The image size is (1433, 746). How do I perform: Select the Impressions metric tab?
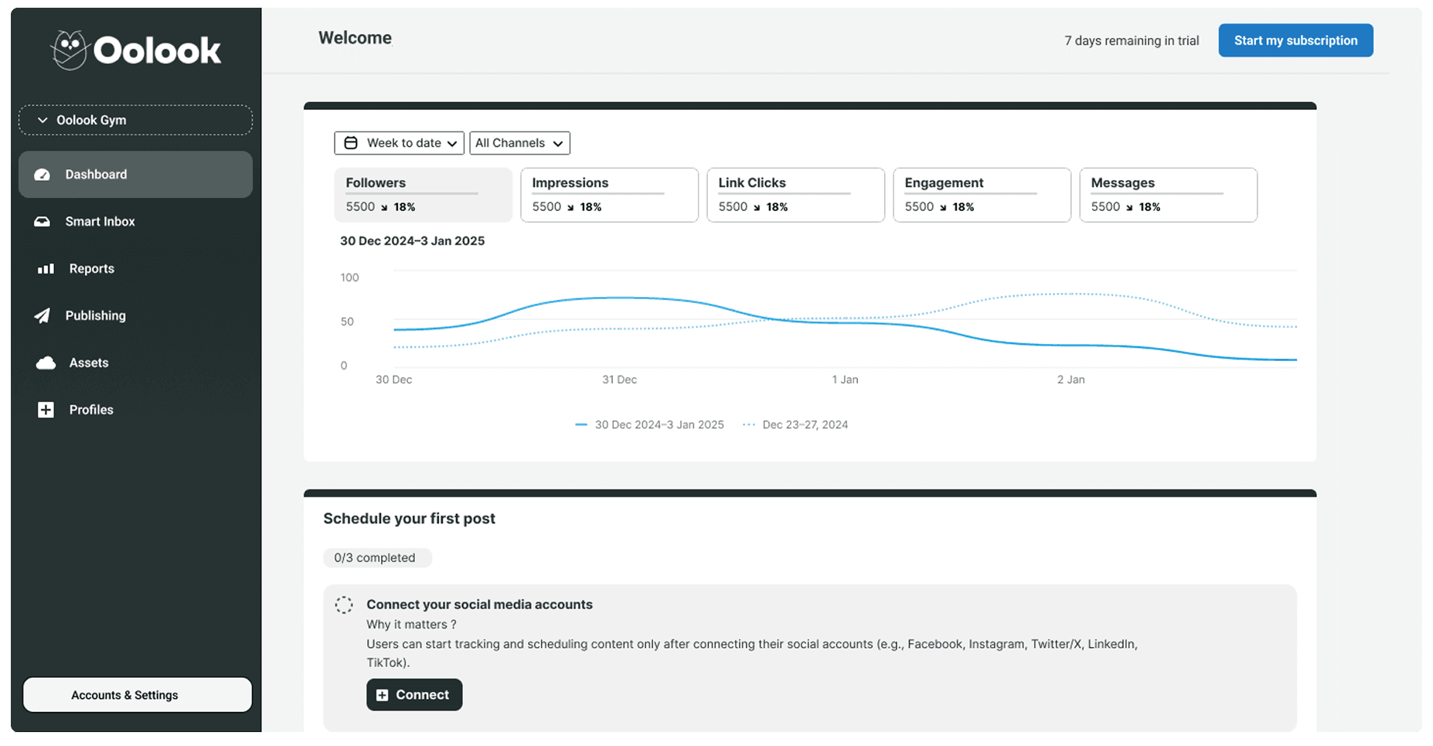tap(609, 195)
